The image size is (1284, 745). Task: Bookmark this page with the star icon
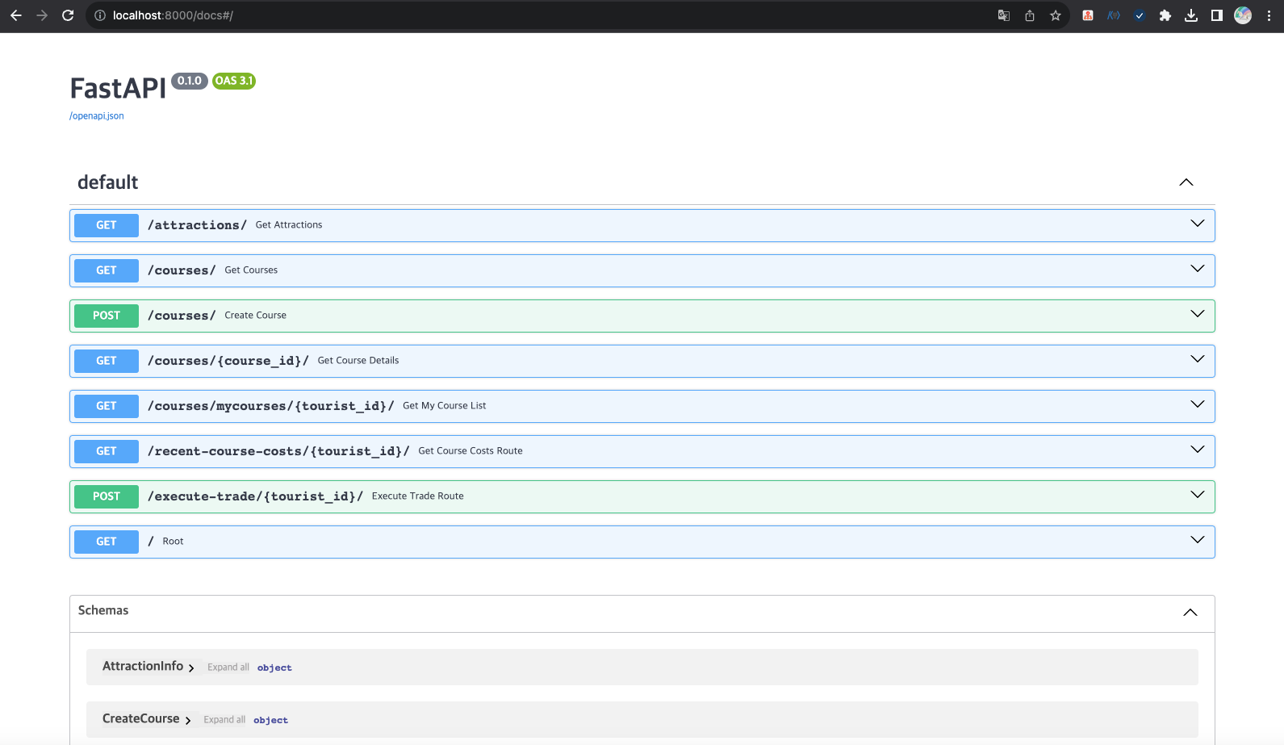pyautogui.click(x=1055, y=15)
